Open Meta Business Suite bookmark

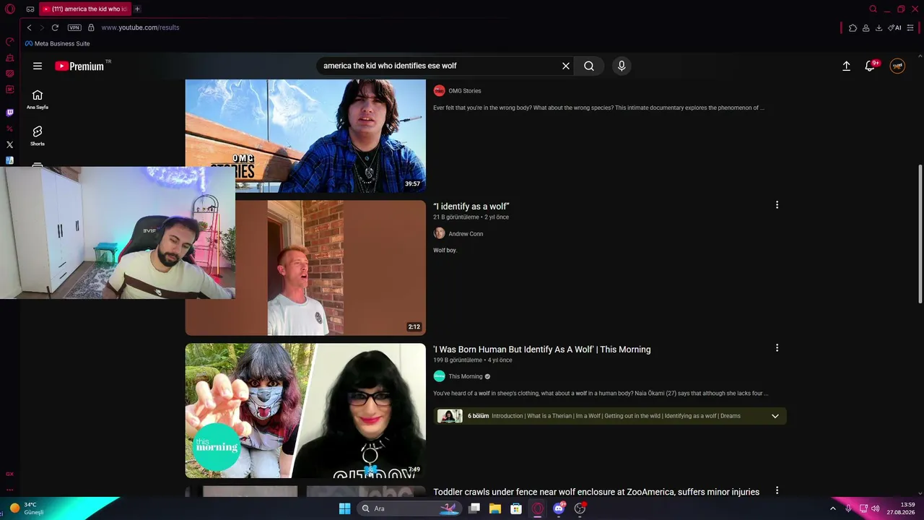(58, 43)
